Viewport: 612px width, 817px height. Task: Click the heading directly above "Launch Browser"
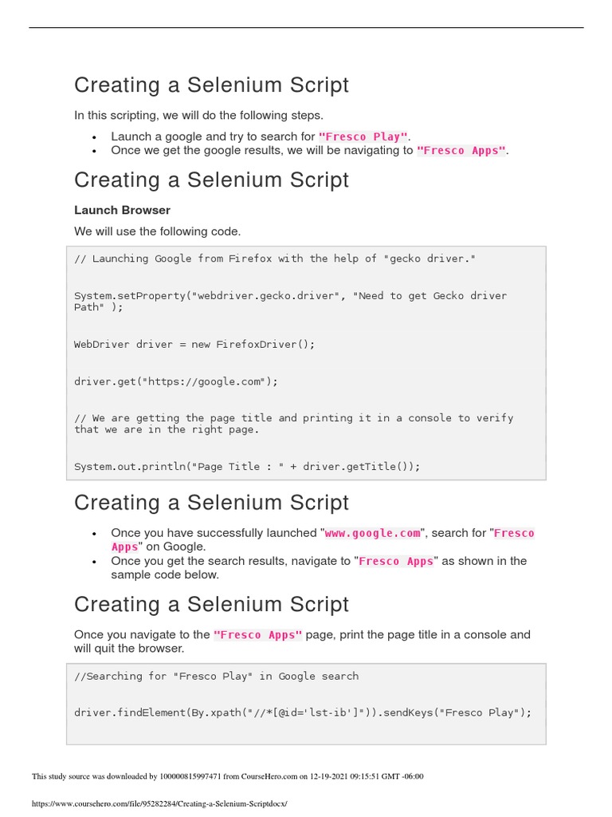pyautogui.click(x=211, y=180)
